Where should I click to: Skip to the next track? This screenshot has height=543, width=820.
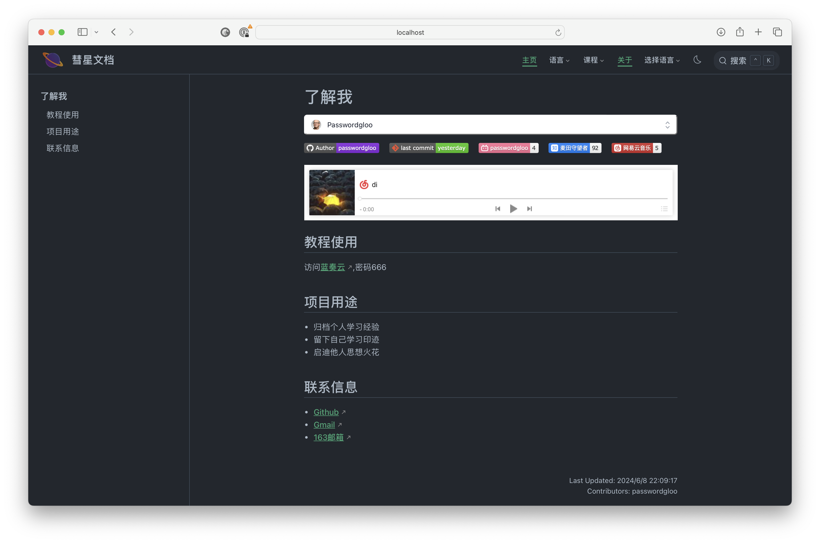click(529, 209)
